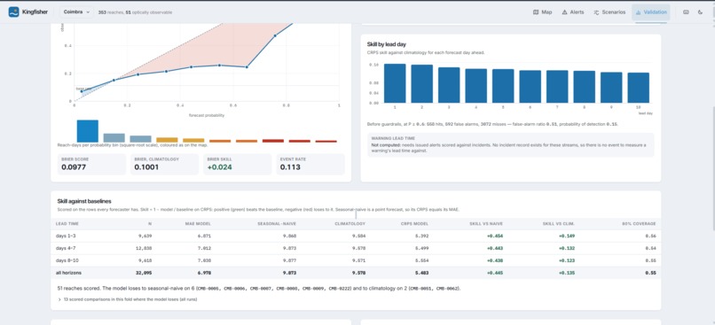Click the Seasonal-Naive column header

coord(277,223)
